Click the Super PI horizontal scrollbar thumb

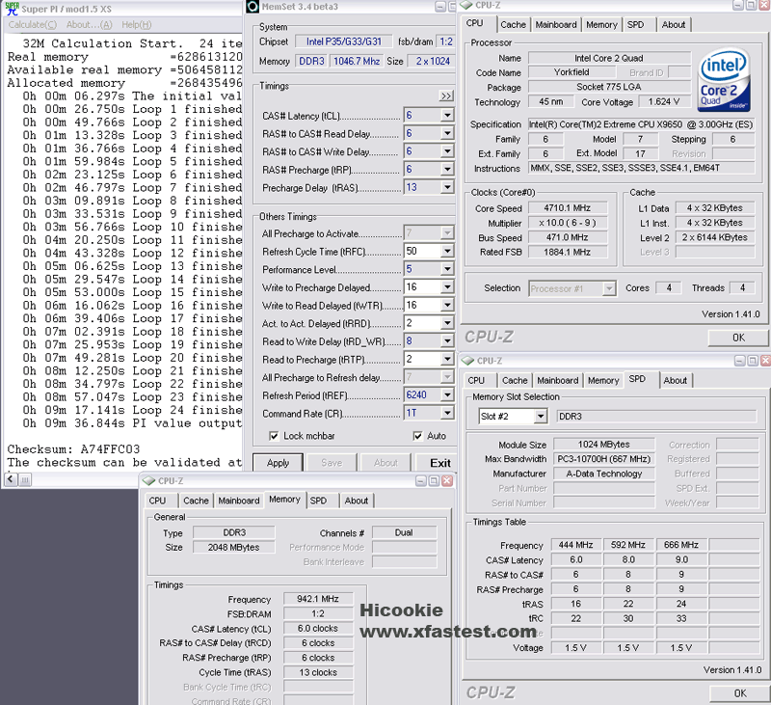26,479
